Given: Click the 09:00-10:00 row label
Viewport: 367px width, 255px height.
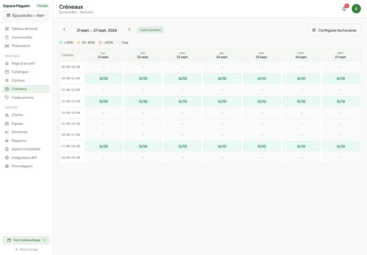Looking at the screenshot, I should (x=71, y=67).
